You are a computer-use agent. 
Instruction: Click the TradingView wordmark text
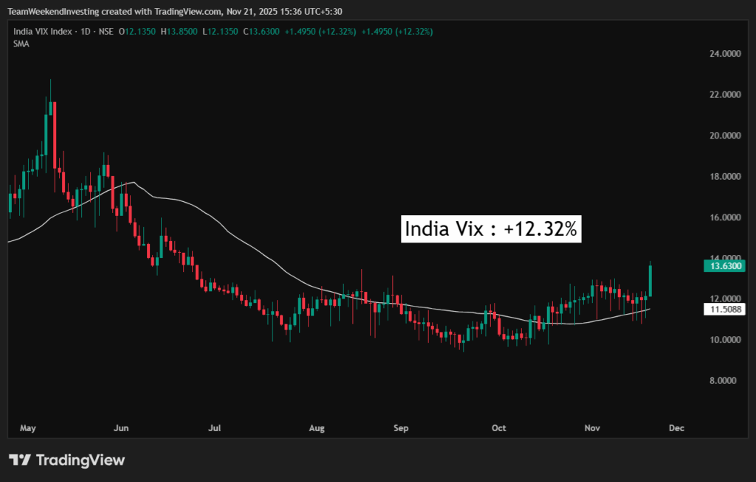[x=80, y=461]
